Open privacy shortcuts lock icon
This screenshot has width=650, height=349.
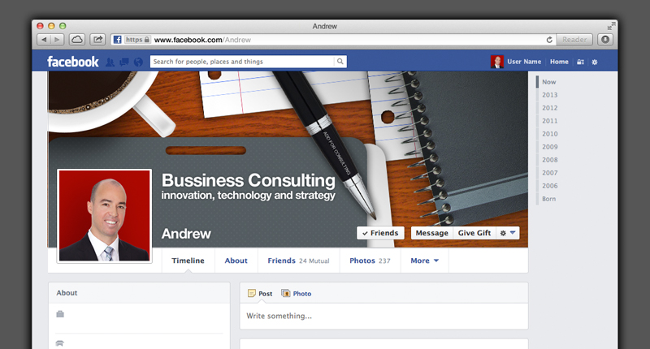(x=580, y=62)
